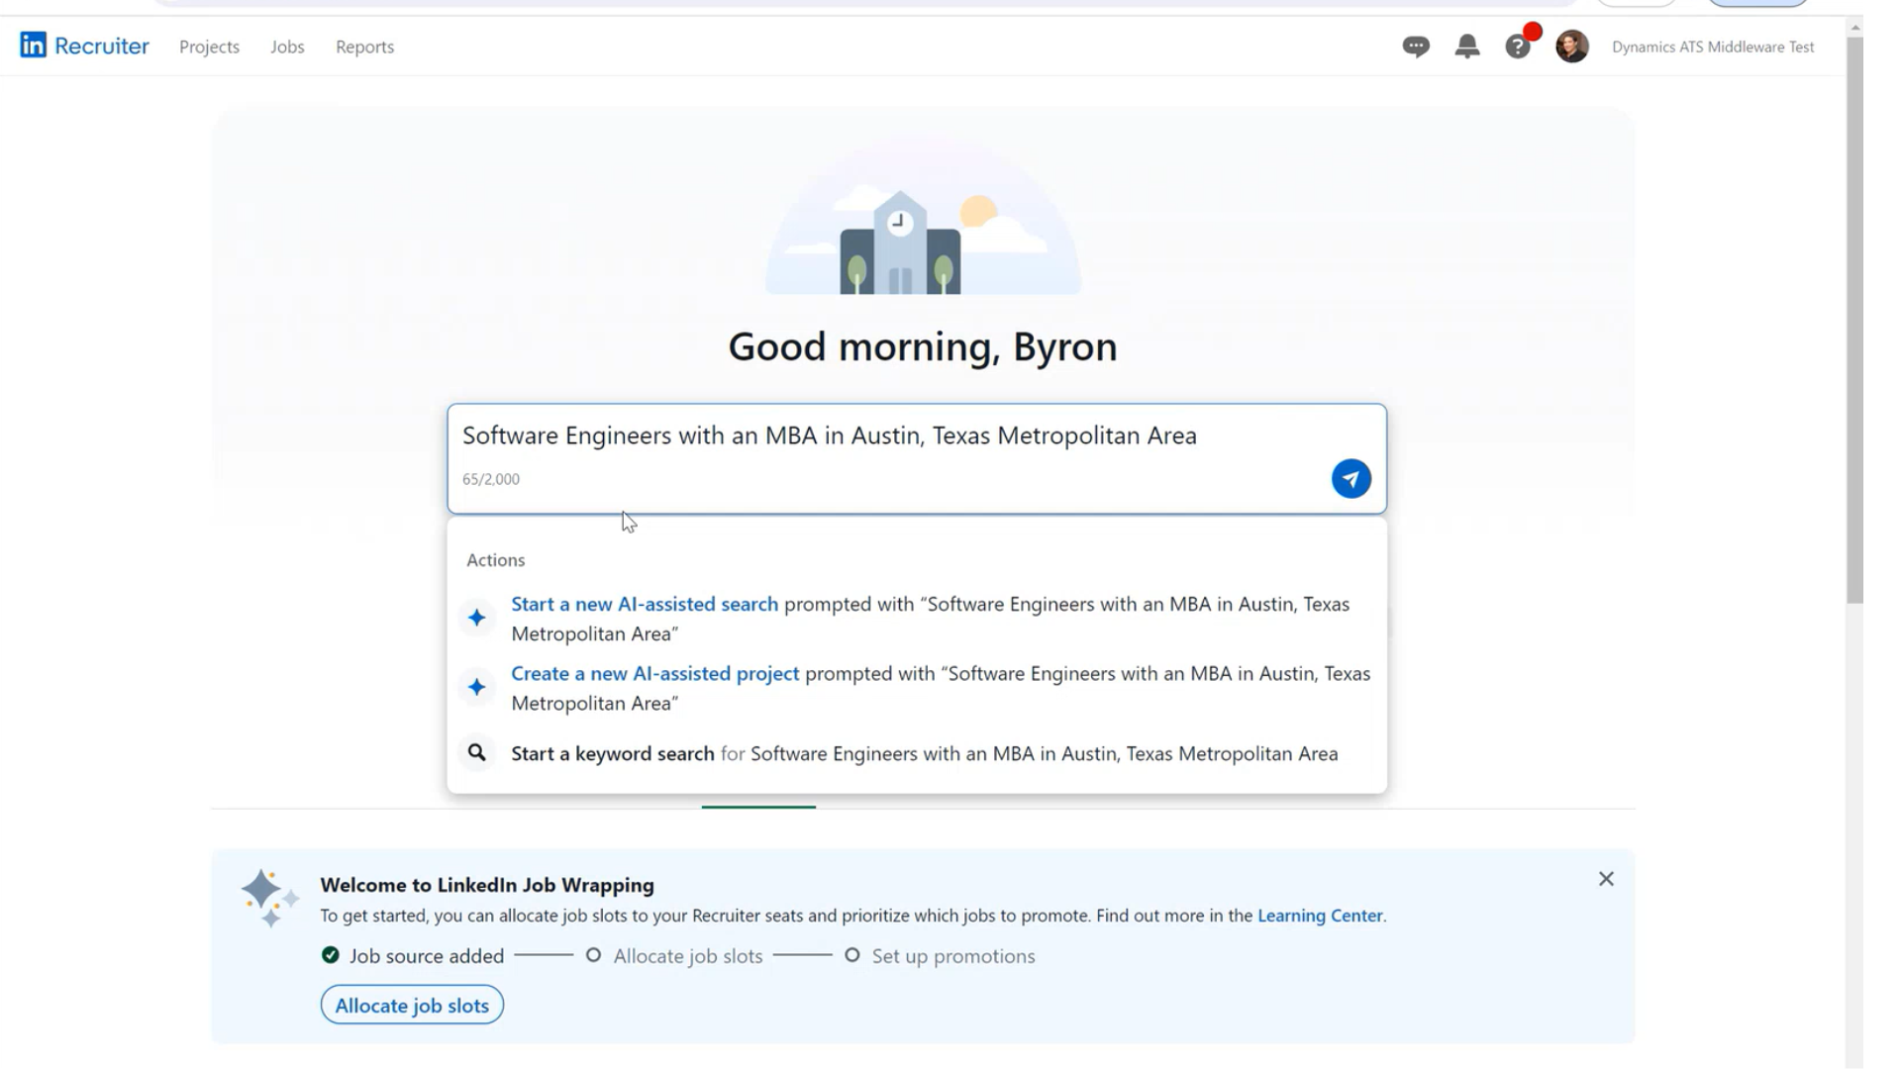Click the Actions section label
The height and width of the screenshot is (1069, 1901).
pos(495,560)
